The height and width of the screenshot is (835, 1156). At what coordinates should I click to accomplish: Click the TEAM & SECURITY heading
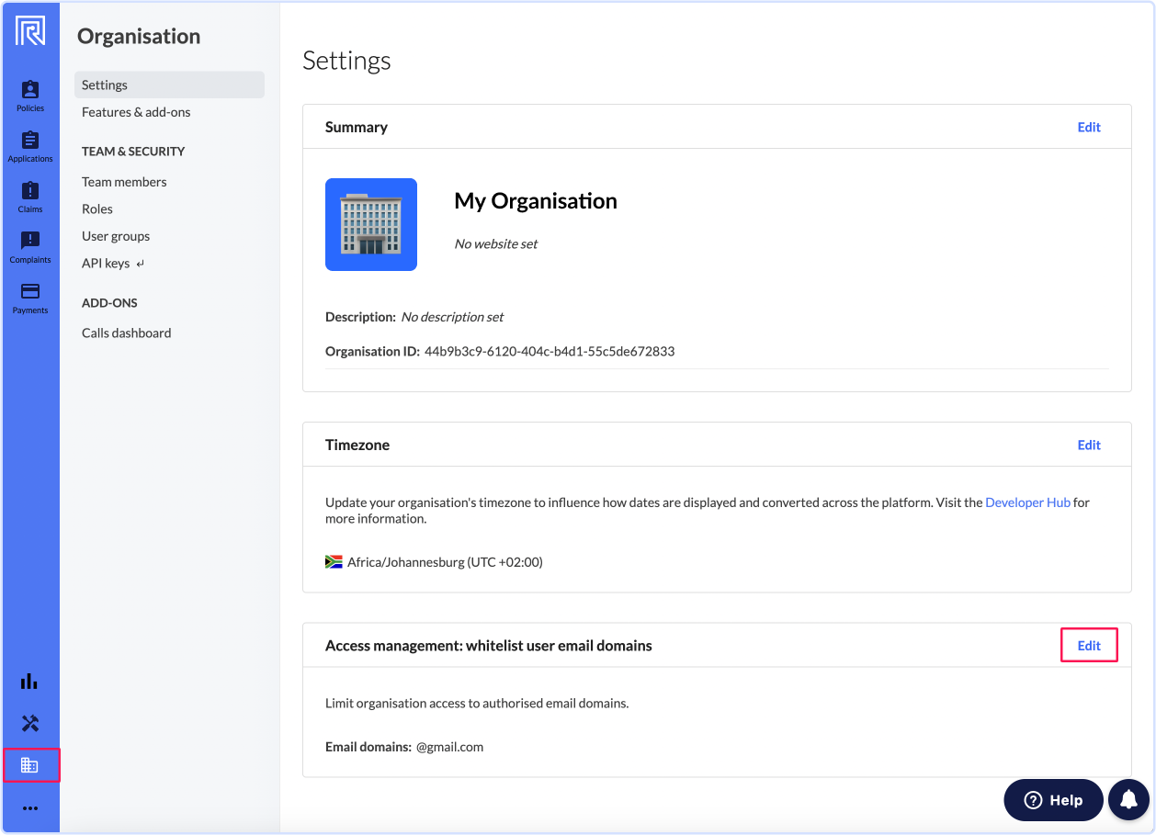click(133, 152)
